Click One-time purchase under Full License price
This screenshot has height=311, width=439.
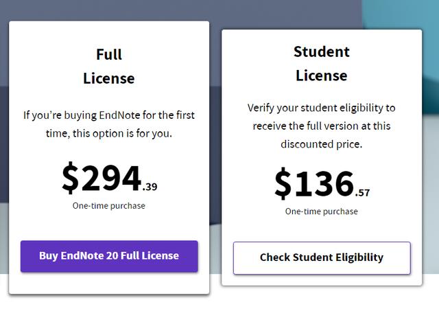point(109,205)
